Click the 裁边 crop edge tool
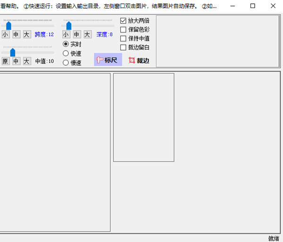The image size is (283, 242). click(139, 60)
